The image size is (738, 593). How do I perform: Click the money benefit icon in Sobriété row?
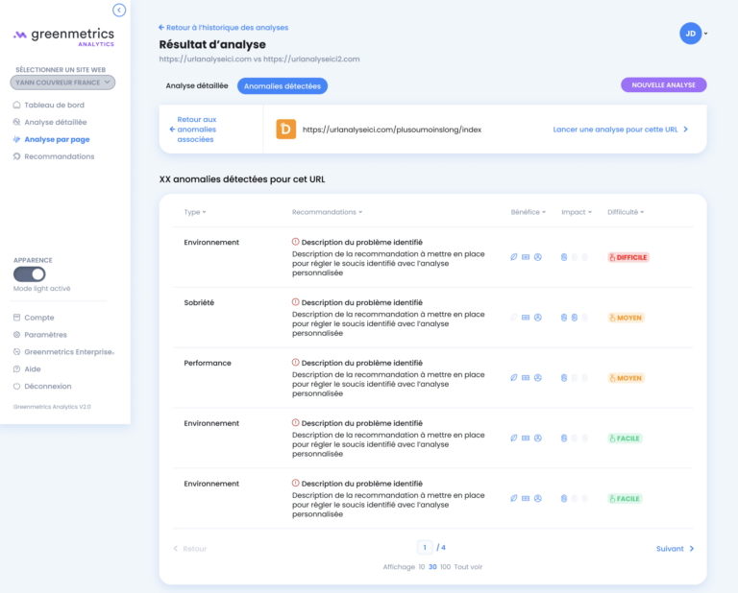526,318
